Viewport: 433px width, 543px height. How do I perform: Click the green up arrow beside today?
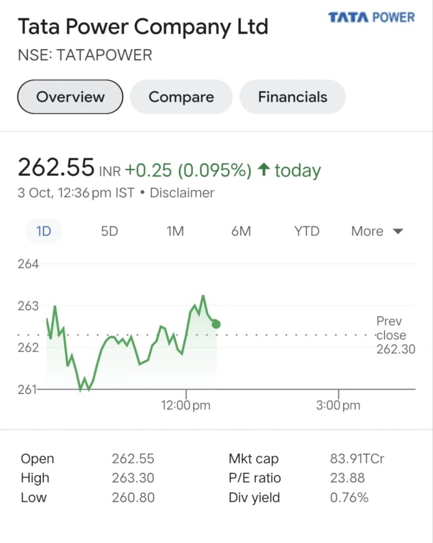(x=264, y=170)
